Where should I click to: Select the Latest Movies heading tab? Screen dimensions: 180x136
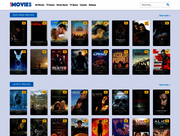pyautogui.click(x=21, y=84)
